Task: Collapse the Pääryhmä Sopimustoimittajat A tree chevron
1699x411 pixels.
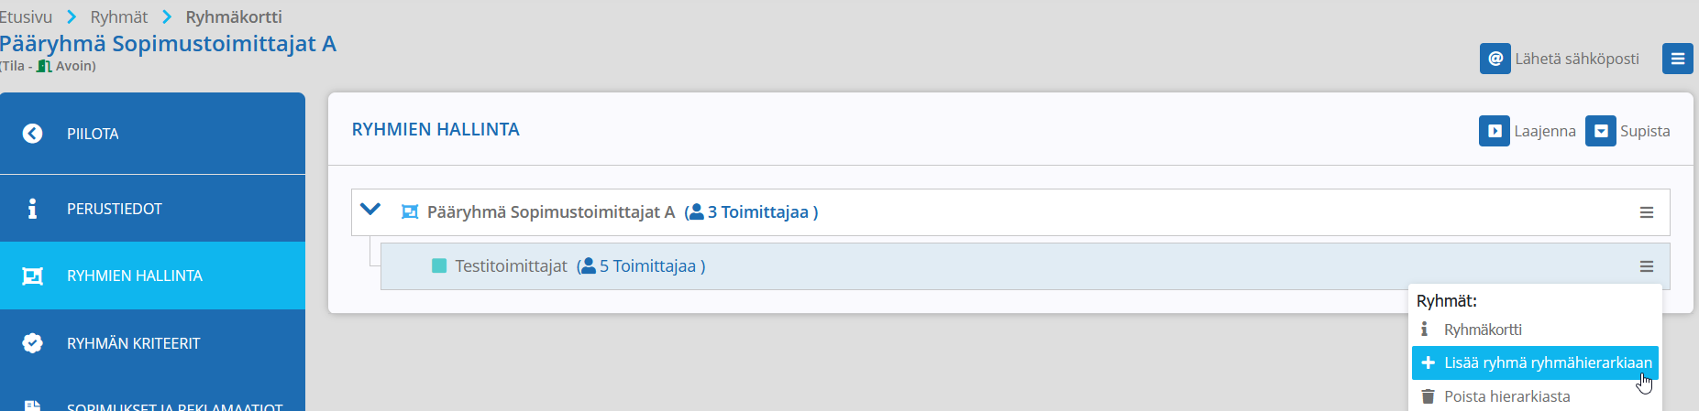Action: tap(370, 210)
